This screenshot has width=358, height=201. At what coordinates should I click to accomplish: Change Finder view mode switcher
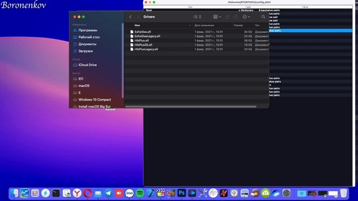pos(197,17)
